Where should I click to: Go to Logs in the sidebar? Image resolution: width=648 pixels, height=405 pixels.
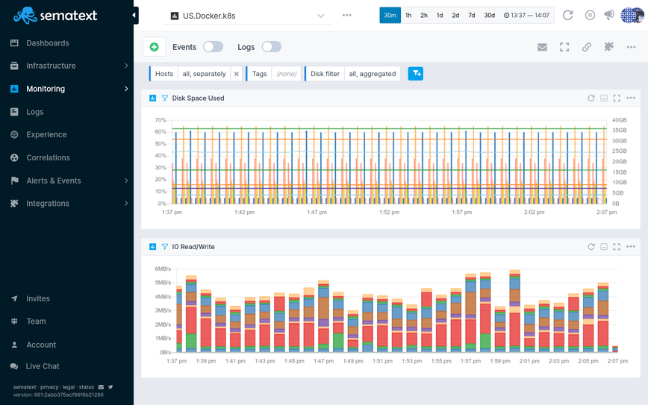coord(34,112)
